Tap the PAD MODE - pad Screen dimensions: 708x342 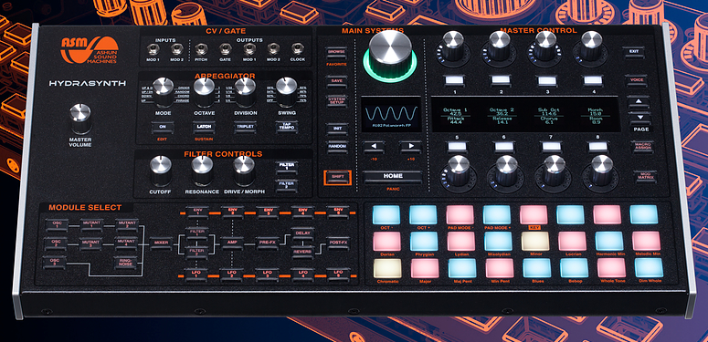[x=460, y=215]
